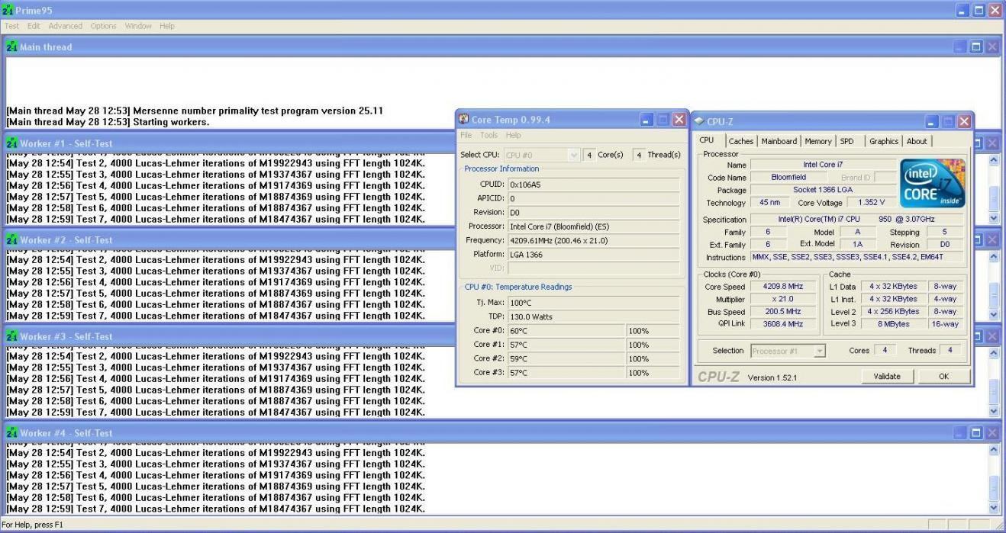
Task: Click the Worker #1 scrollbar down arrow
Action: (993, 217)
